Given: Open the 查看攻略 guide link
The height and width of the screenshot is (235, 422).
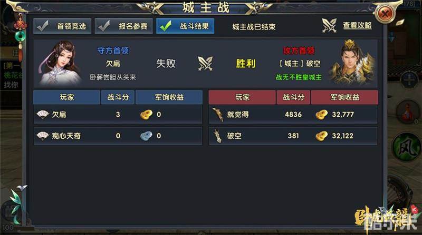Looking at the screenshot, I should pos(357,26).
